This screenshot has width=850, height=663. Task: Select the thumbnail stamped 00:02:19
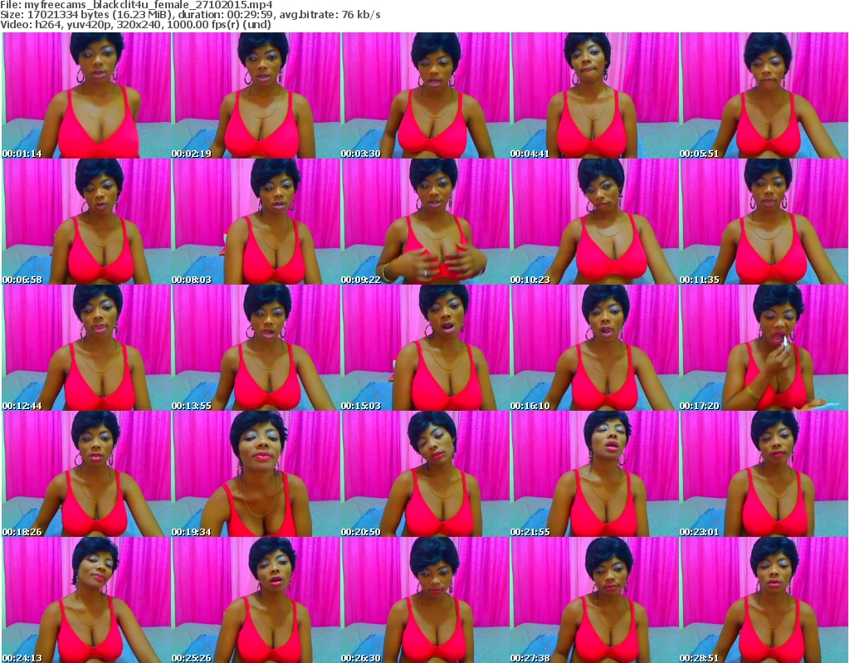(256, 95)
